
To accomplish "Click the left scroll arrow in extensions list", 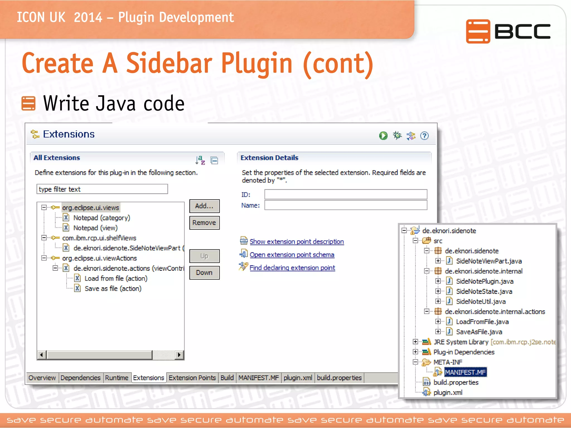I will coord(42,355).
